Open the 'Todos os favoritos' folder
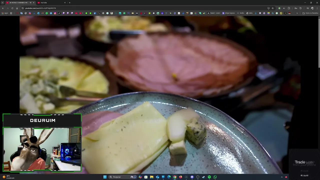320x180 pixels. (310, 13)
